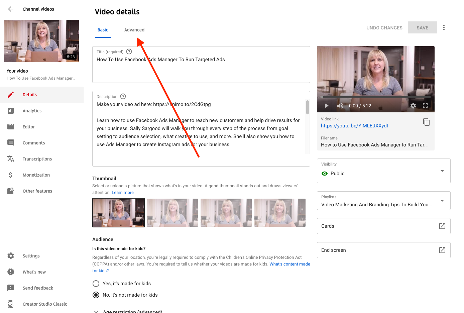Click the back arrow to Channel videos

click(11, 9)
